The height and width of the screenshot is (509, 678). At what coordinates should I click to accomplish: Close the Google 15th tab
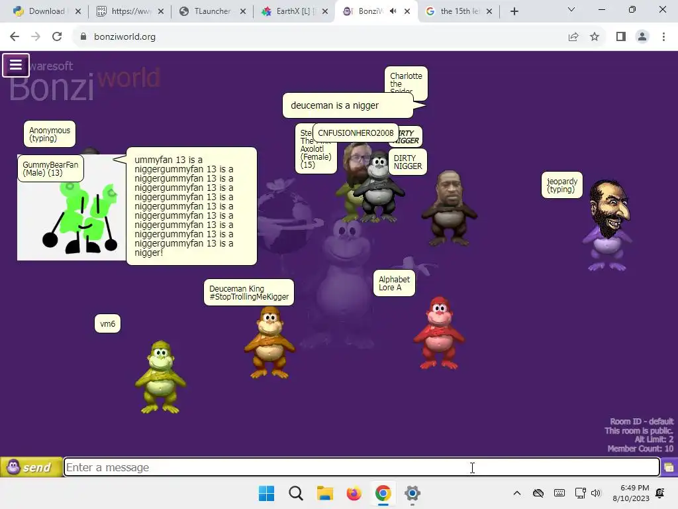coord(489,11)
